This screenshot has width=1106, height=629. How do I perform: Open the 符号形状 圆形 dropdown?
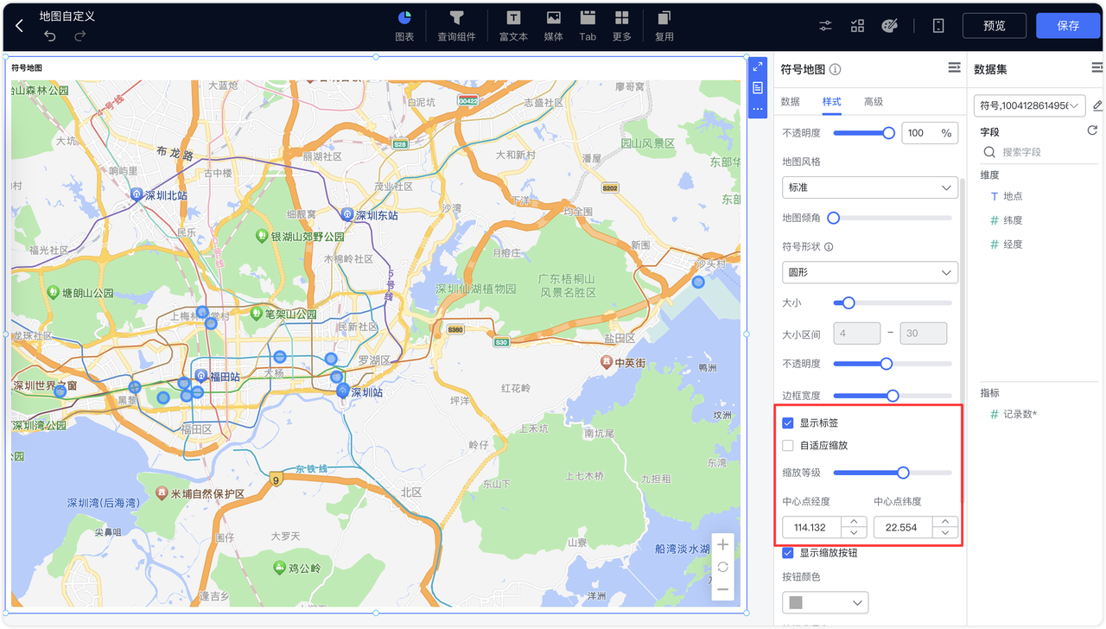coord(870,272)
